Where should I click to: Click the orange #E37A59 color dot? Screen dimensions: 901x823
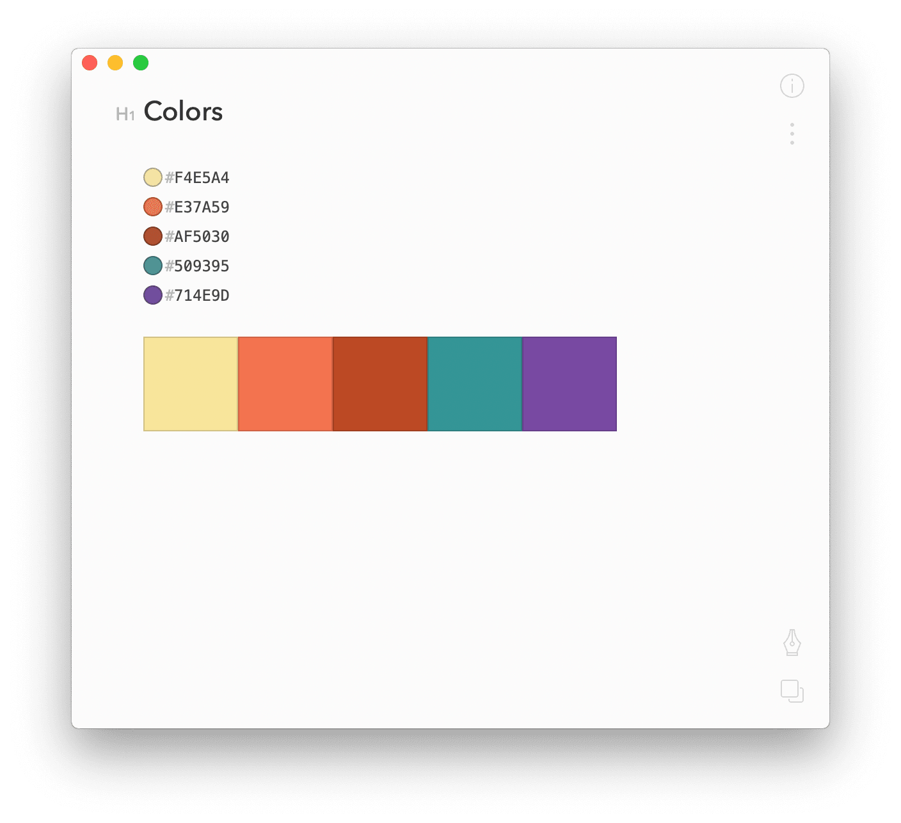pyautogui.click(x=152, y=207)
